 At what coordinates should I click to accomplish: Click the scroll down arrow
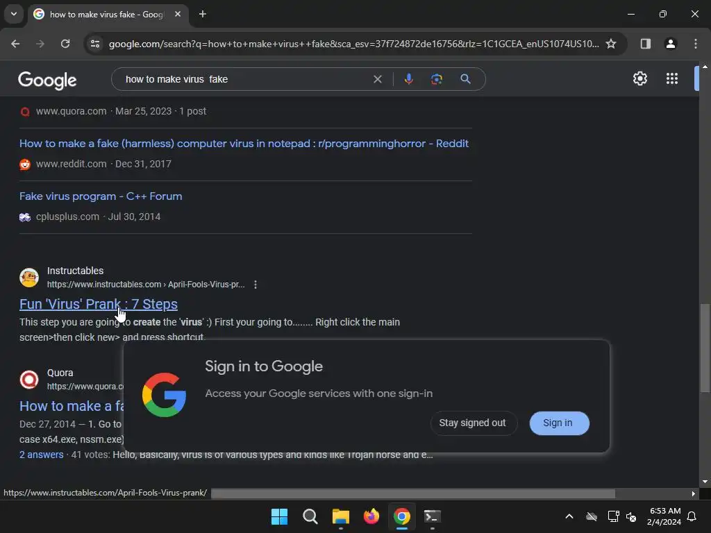click(x=705, y=482)
